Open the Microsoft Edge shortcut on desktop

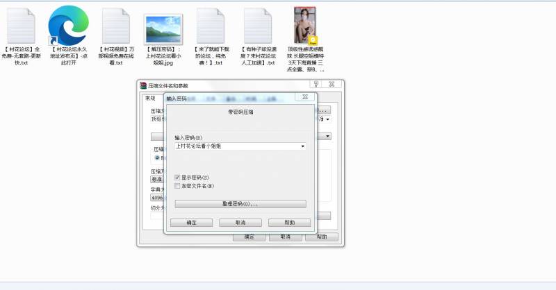coord(68,26)
